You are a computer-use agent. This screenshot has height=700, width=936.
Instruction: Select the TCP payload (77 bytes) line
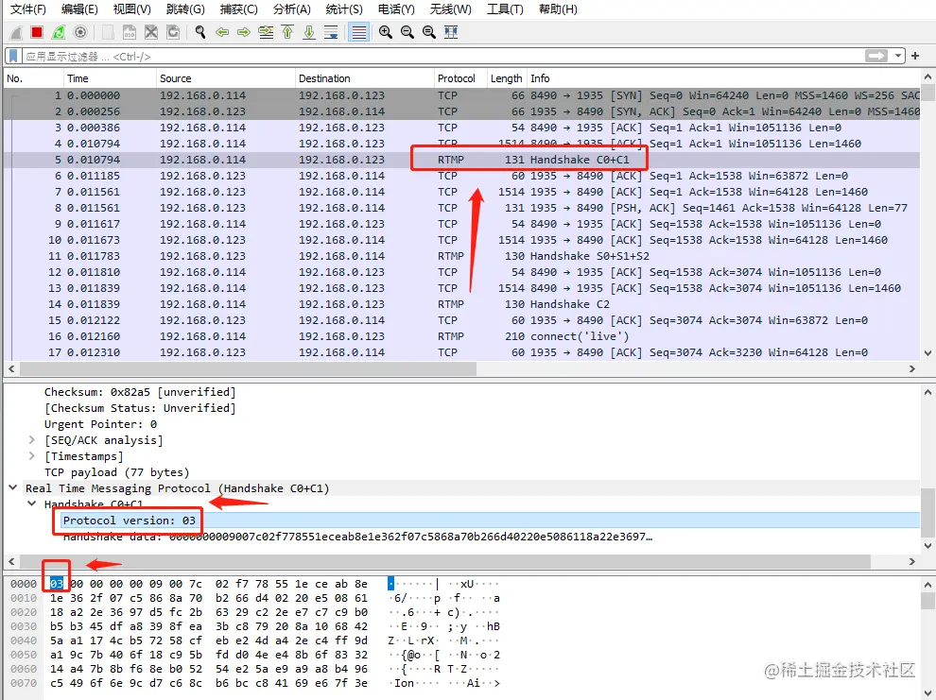pyautogui.click(x=116, y=472)
